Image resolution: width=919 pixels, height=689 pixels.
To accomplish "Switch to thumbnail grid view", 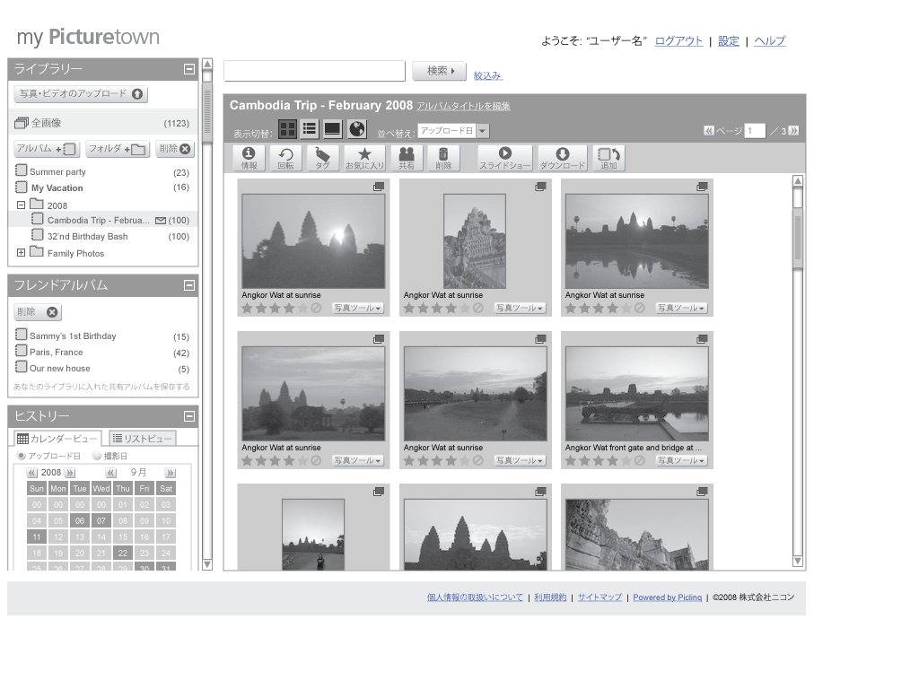I will pos(287,129).
